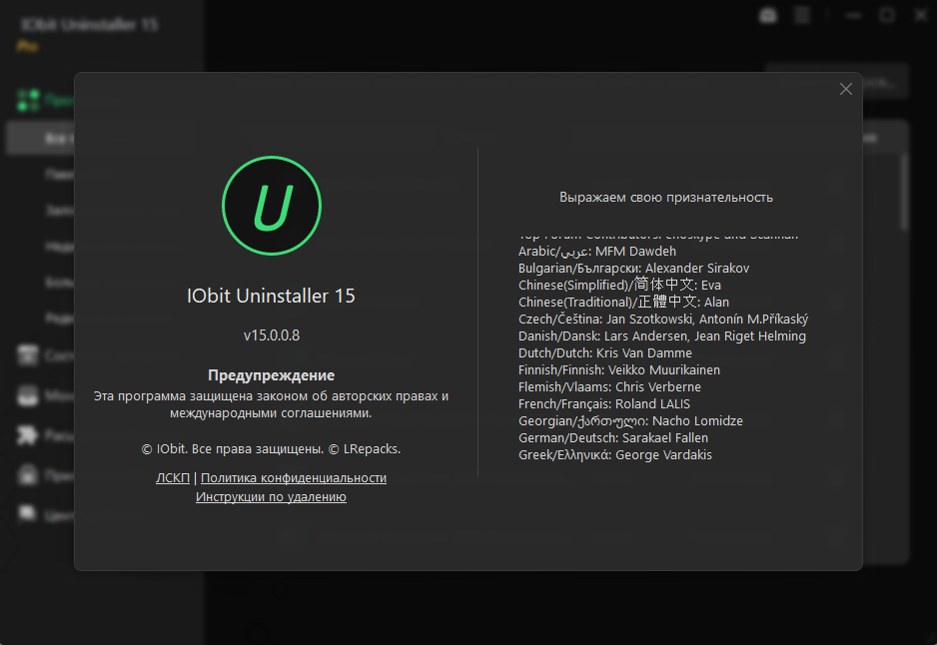Image resolution: width=937 pixels, height=645 pixels.
Task: Close the IObit Uninstaller main window
Action: [921, 16]
